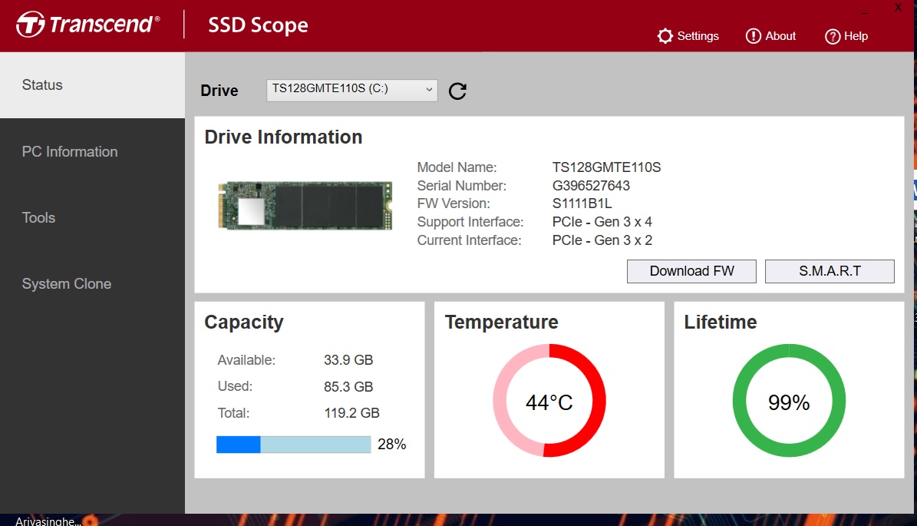Click the Help question mark icon

(832, 36)
